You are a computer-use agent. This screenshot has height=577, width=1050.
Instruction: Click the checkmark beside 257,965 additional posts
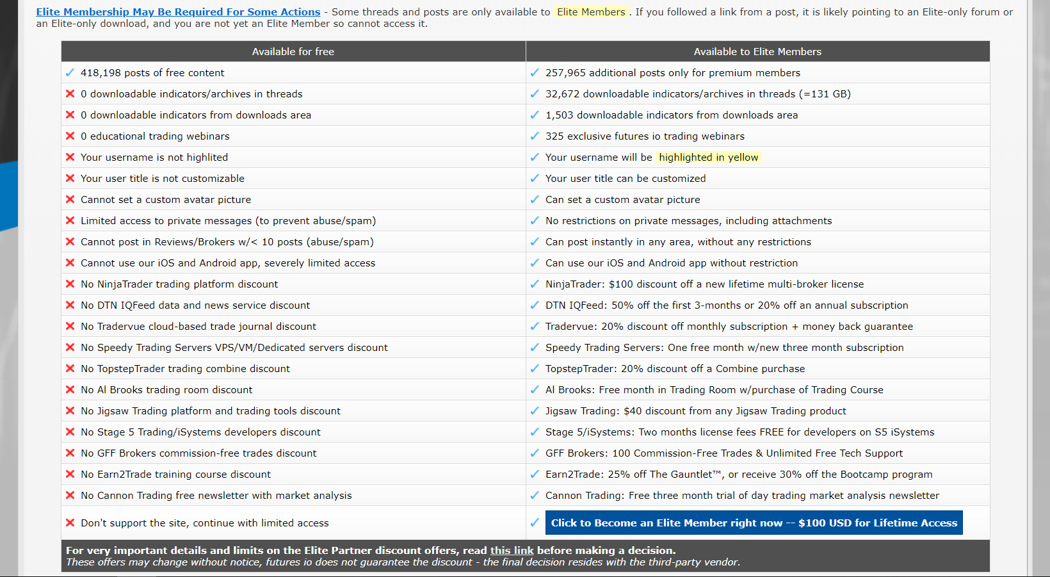pos(535,72)
